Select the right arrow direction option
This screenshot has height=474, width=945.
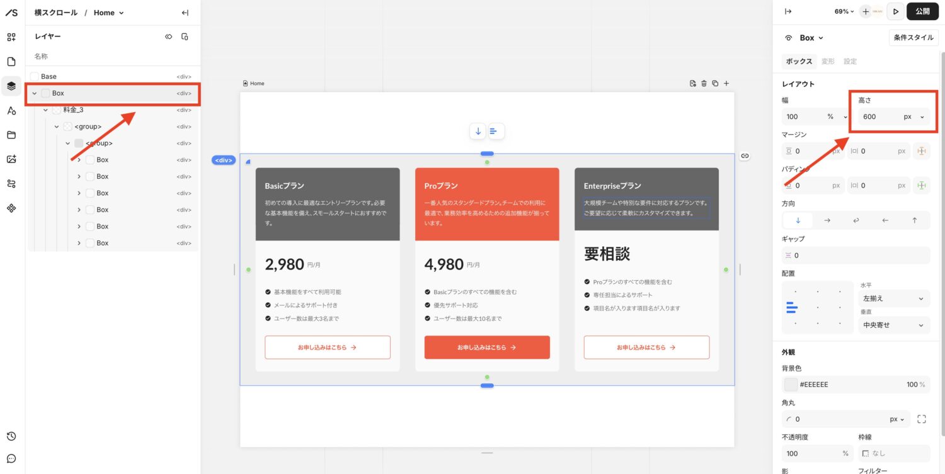[x=827, y=220]
